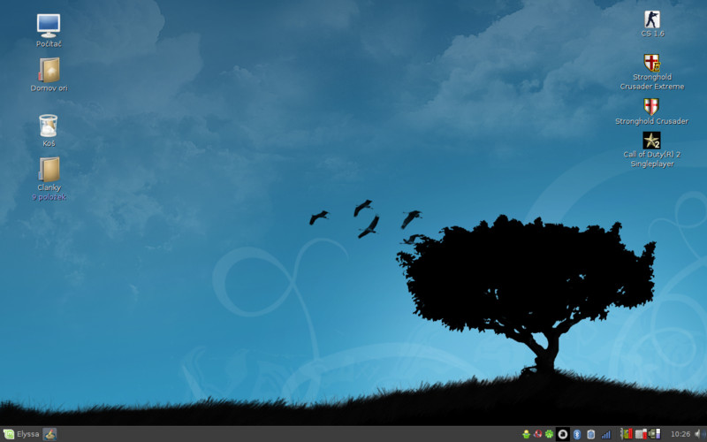Open the Bluetooth tray icon
The image size is (707, 442).
[577, 434]
